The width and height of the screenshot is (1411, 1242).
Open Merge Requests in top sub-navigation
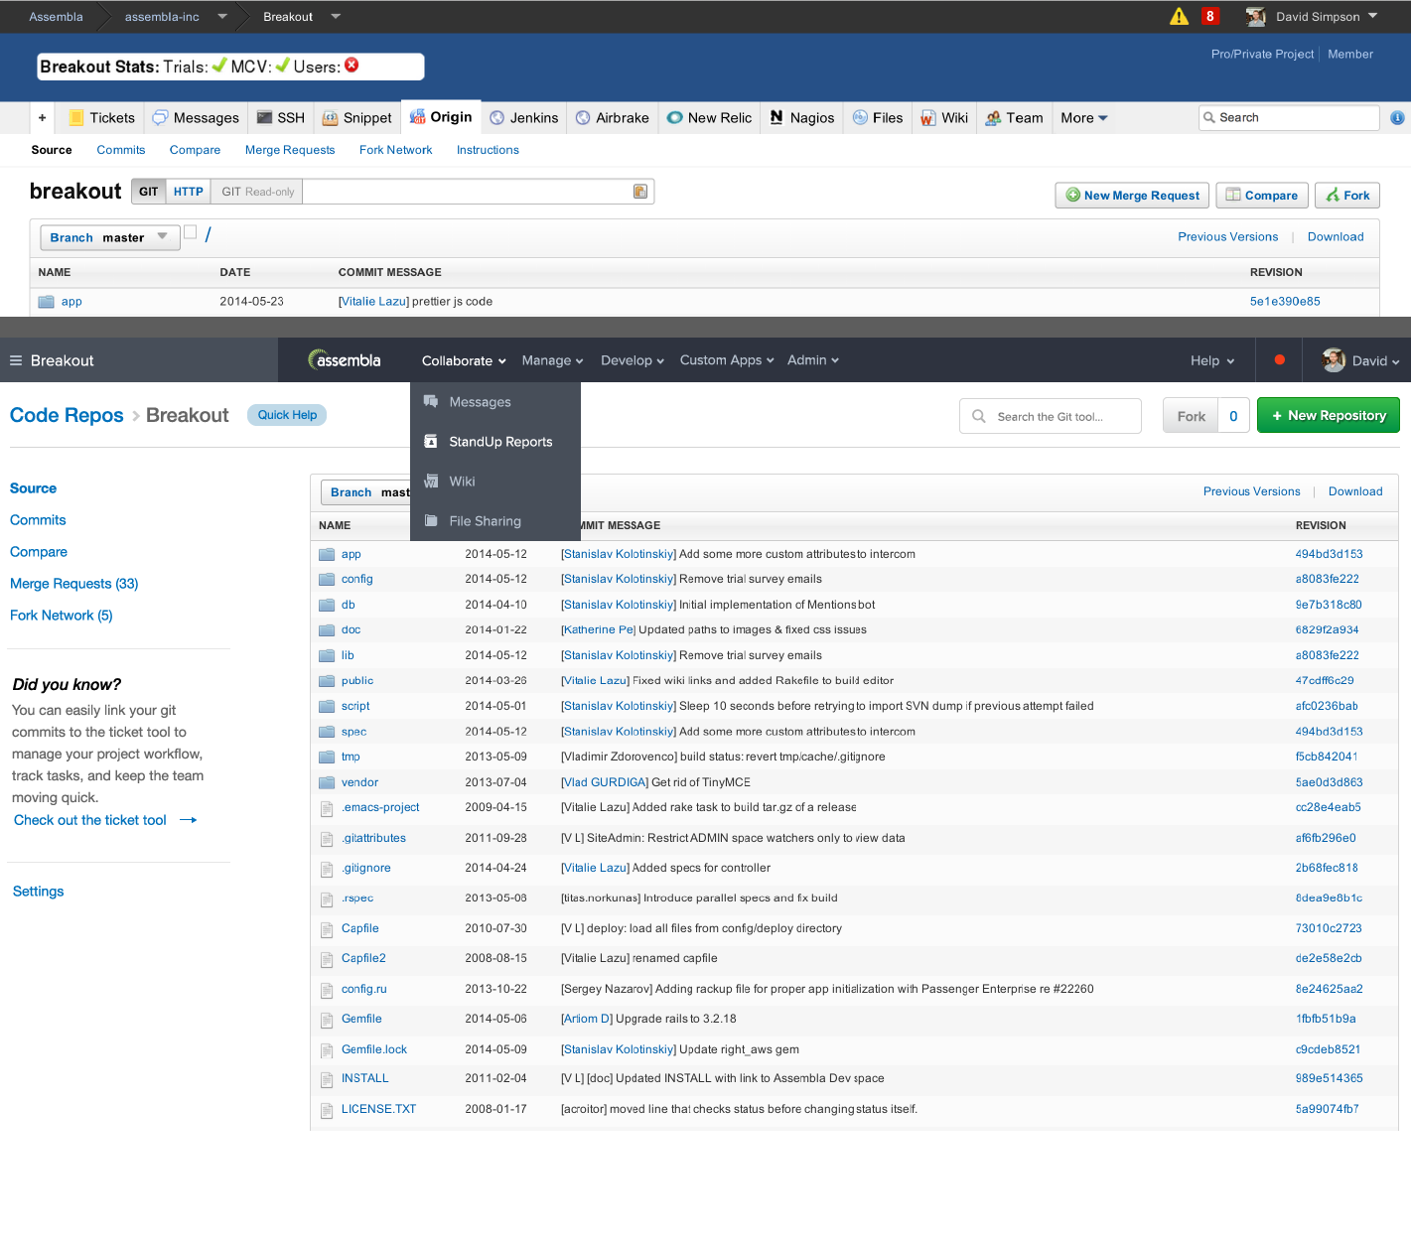290,150
